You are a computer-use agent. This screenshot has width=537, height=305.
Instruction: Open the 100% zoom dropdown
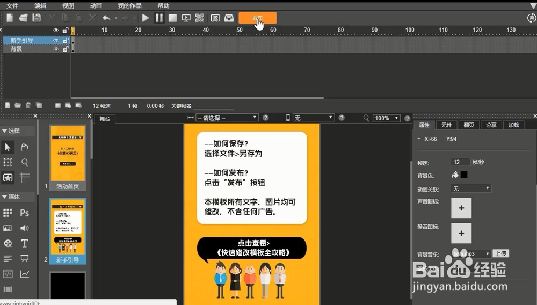pos(386,118)
